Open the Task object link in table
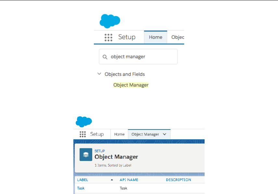This screenshot has width=278, height=194. point(81,188)
